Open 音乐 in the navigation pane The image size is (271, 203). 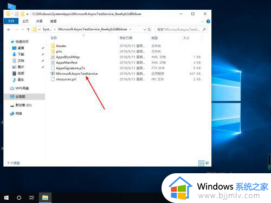click(21, 80)
